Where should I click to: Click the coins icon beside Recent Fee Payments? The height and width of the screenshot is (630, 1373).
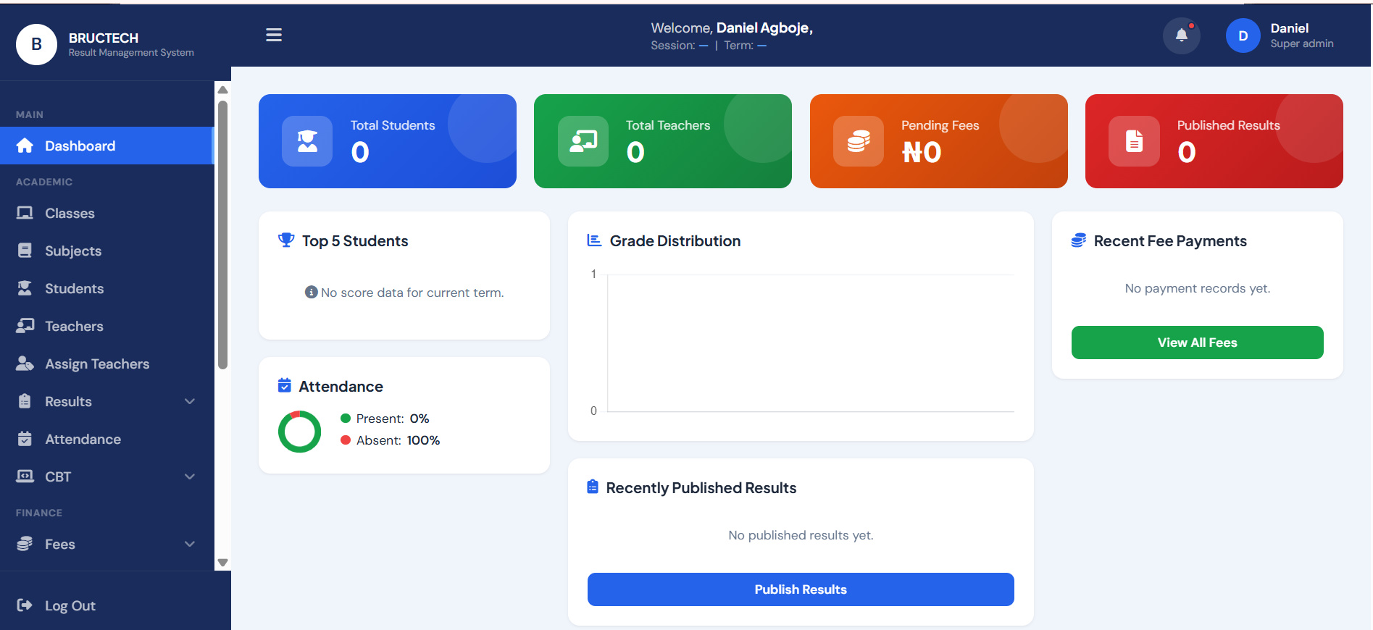click(x=1079, y=240)
